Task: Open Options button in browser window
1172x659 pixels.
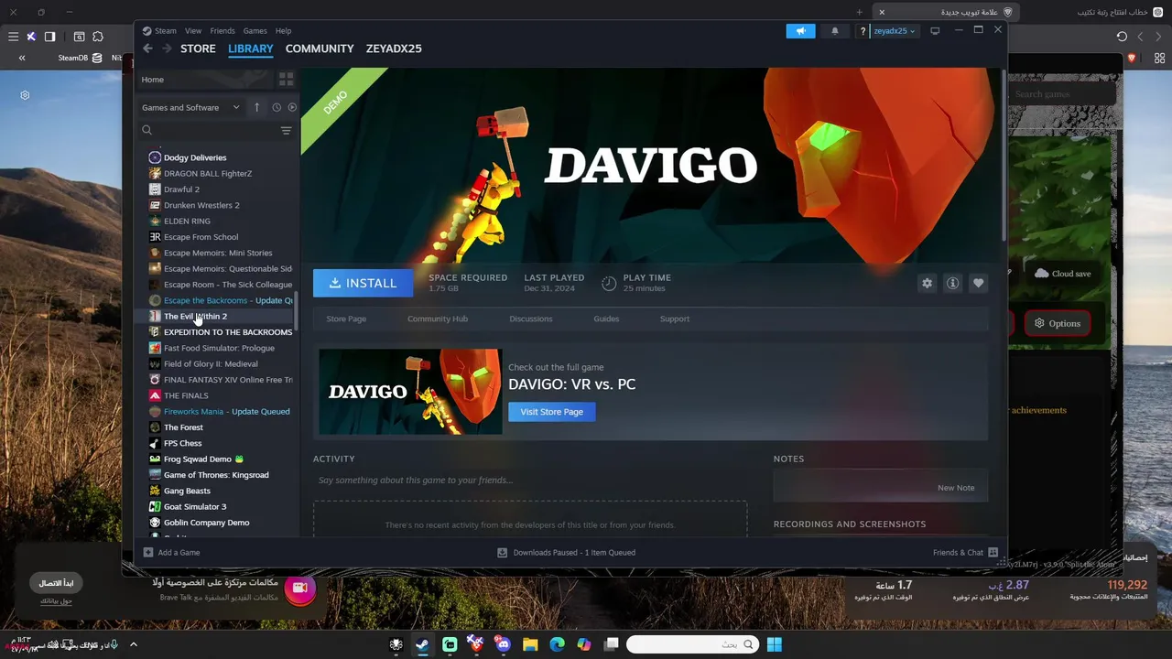Action: (1058, 323)
